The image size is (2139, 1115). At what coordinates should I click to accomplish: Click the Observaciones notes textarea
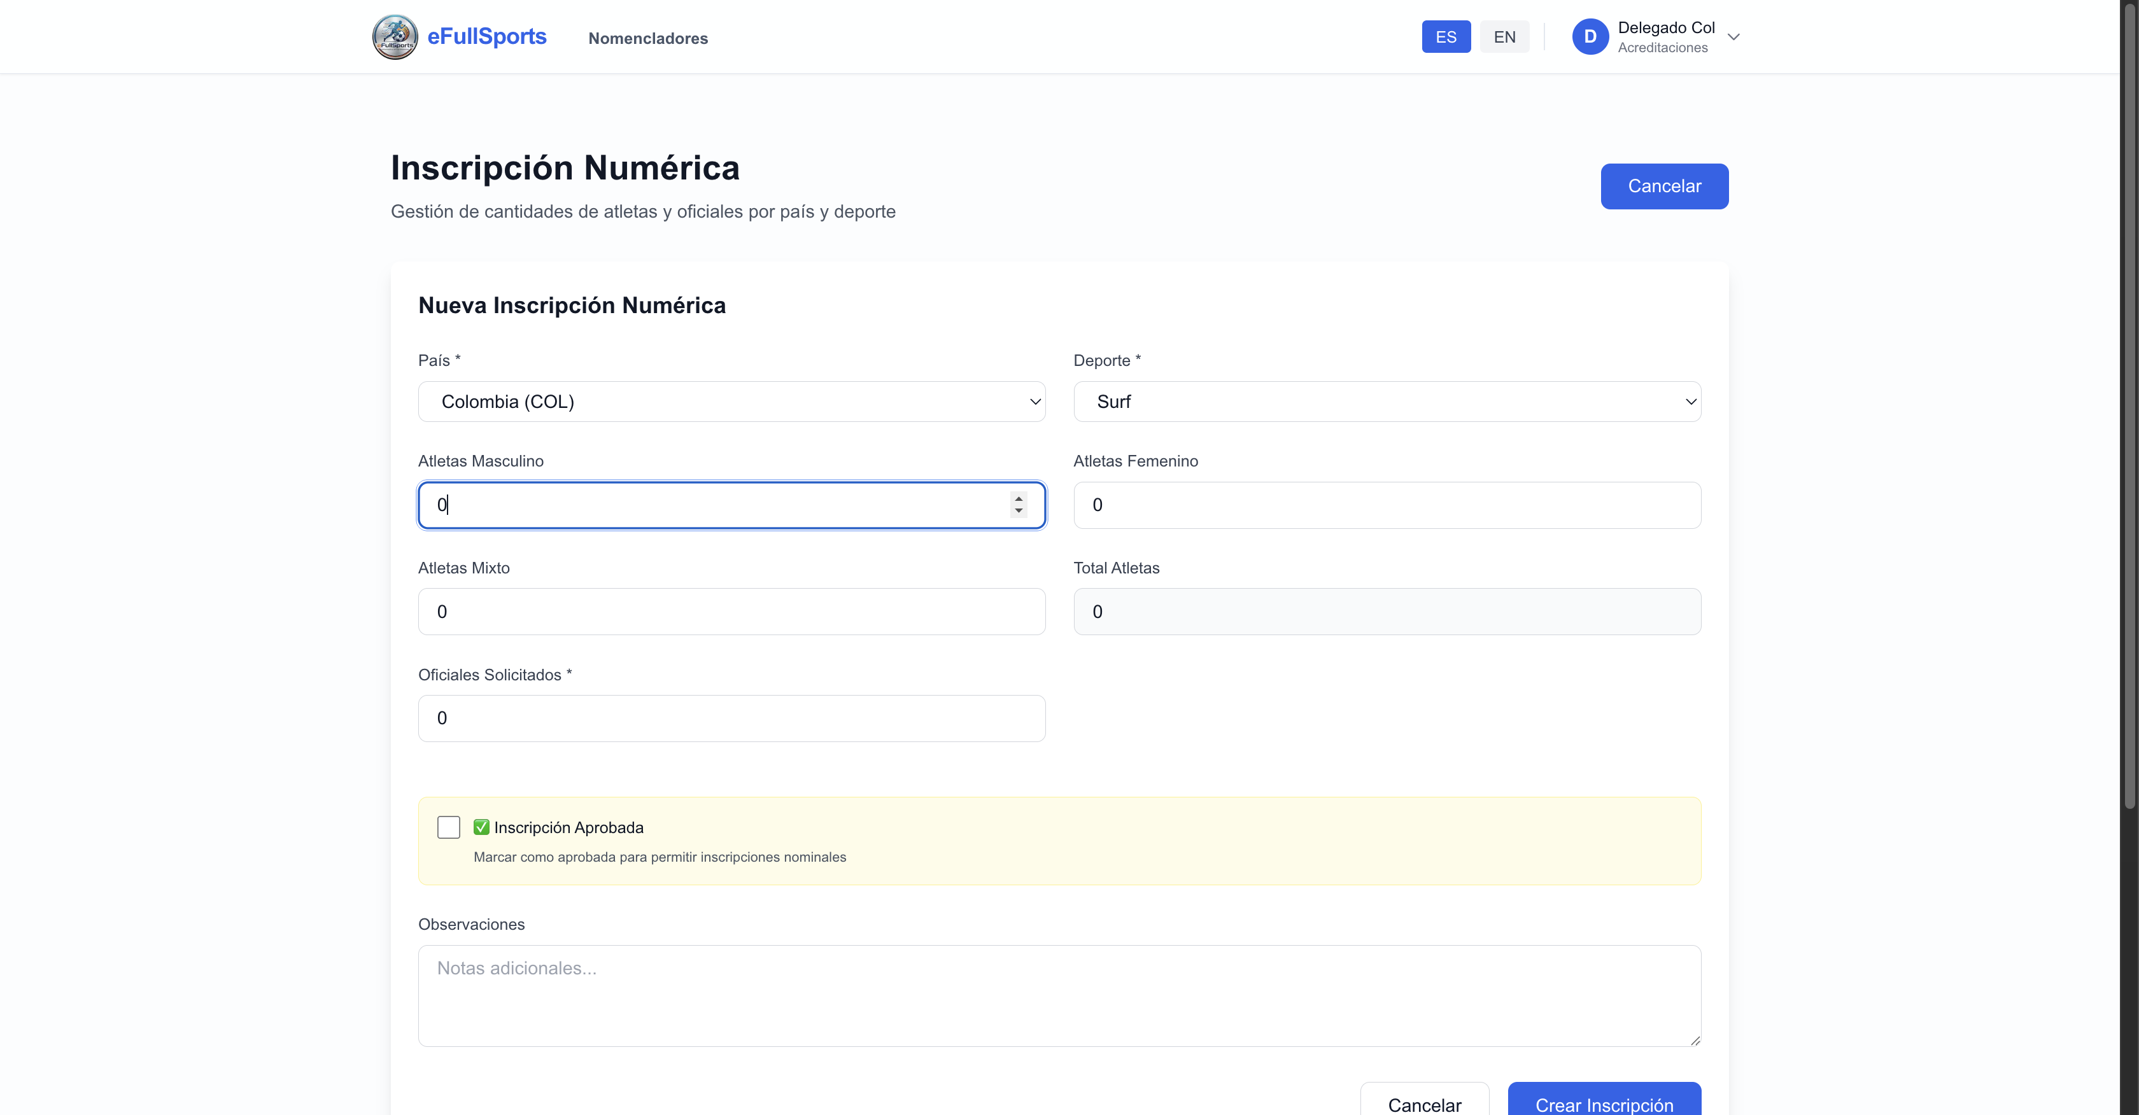pos(1059,995)
